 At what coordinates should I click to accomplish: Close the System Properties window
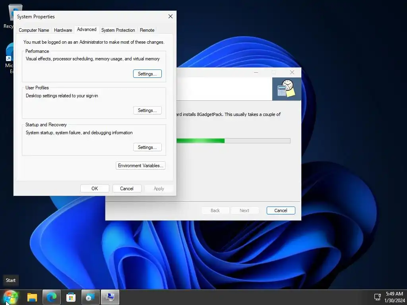170,16
